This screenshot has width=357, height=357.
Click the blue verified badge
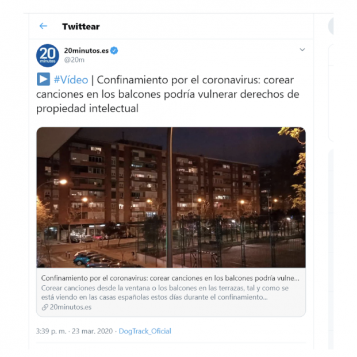click(x=114, y=51)
